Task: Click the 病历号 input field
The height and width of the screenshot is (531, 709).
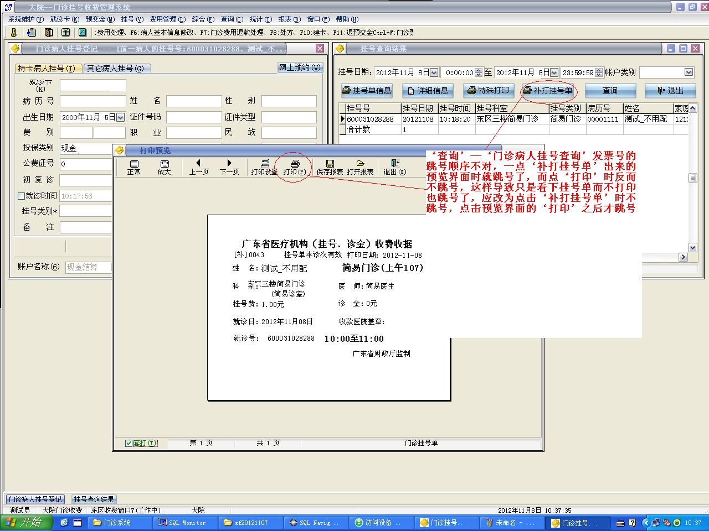Action: tap(93, 101)
